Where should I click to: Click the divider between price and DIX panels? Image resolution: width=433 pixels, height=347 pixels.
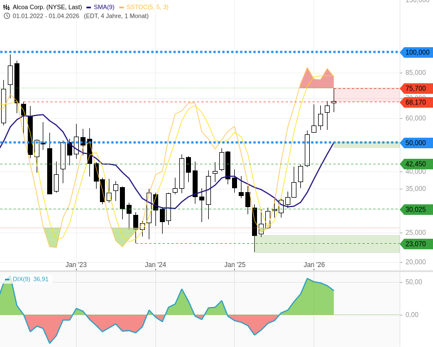point(200,271)
